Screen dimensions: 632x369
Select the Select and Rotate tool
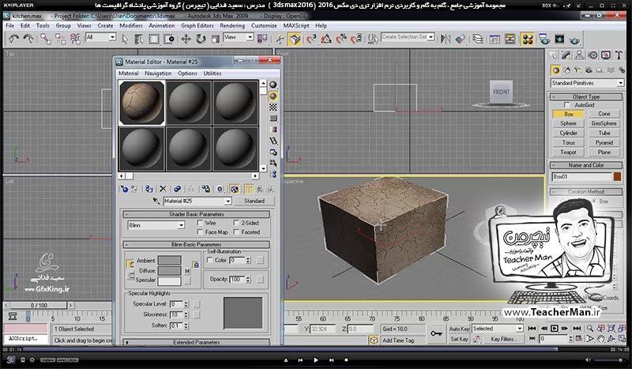pos(201,39)
